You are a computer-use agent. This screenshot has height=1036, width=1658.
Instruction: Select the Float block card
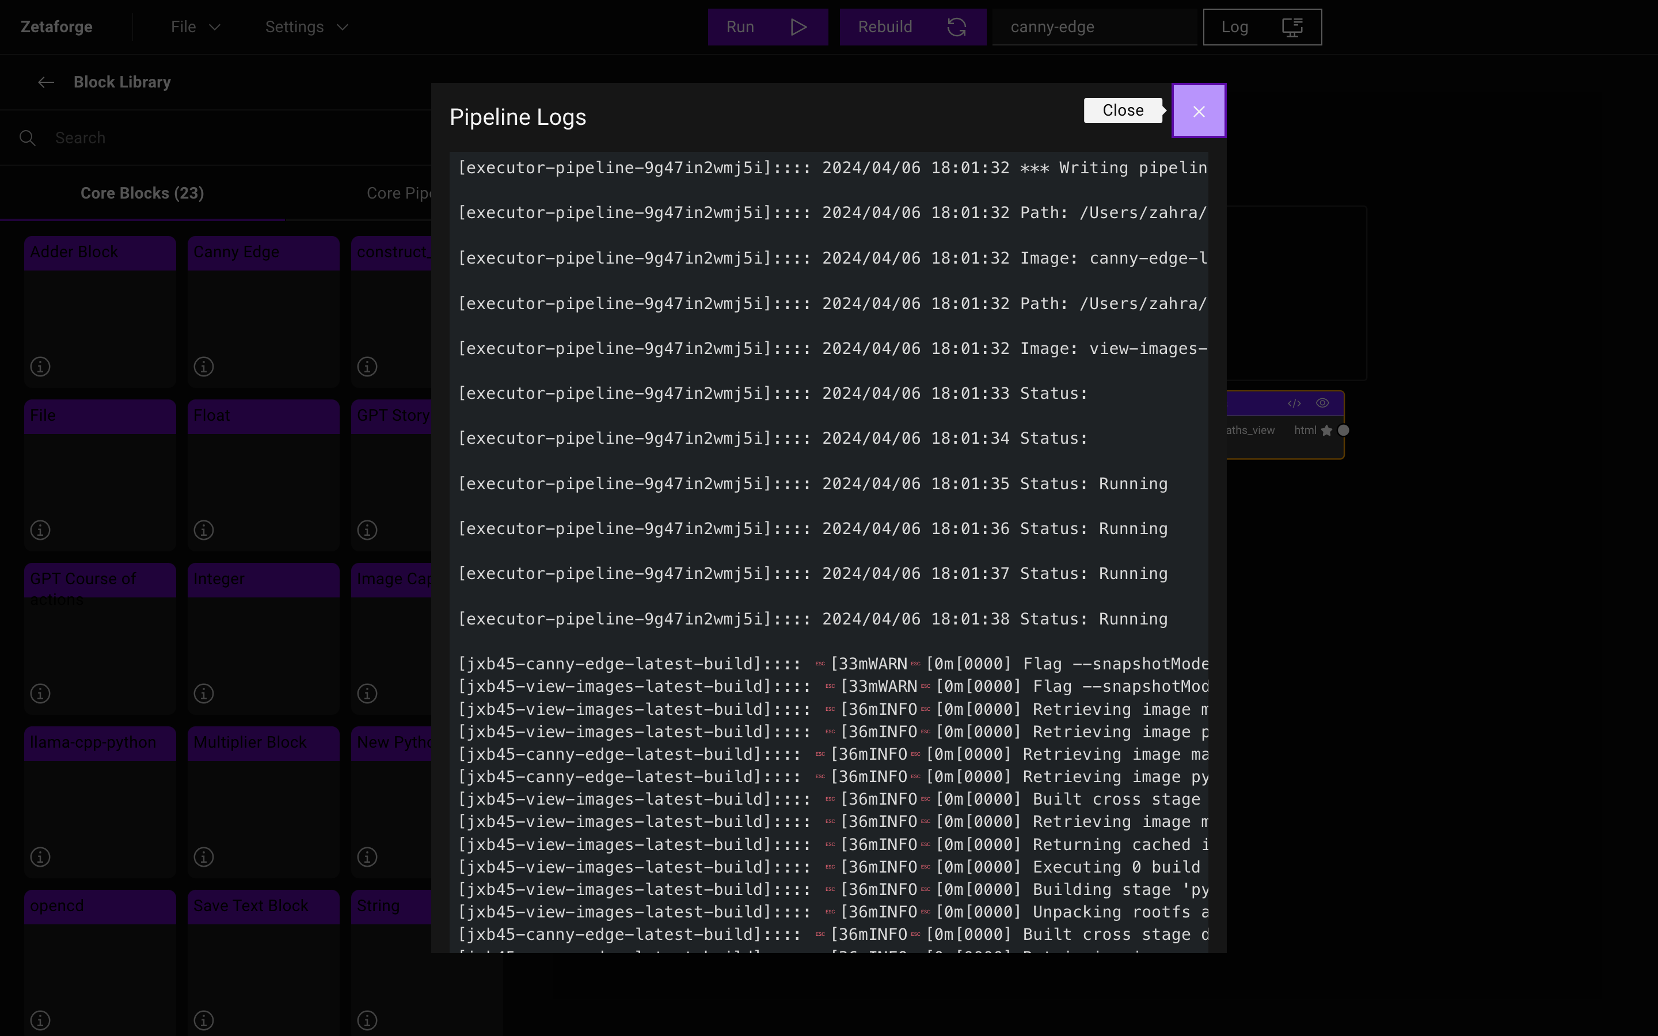pyautogui.click(x=263, y=475)
